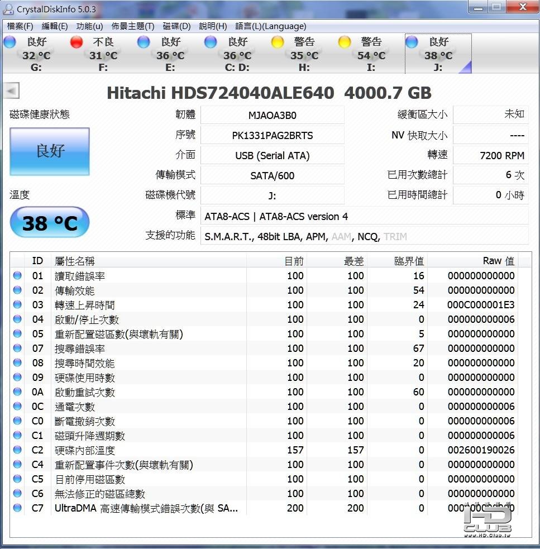Image resolution: width=540 pixels, height=549 pixels.
Task: Click status dot for attribute 09 硬碟使用時數
Action: (x=17, y=377)
